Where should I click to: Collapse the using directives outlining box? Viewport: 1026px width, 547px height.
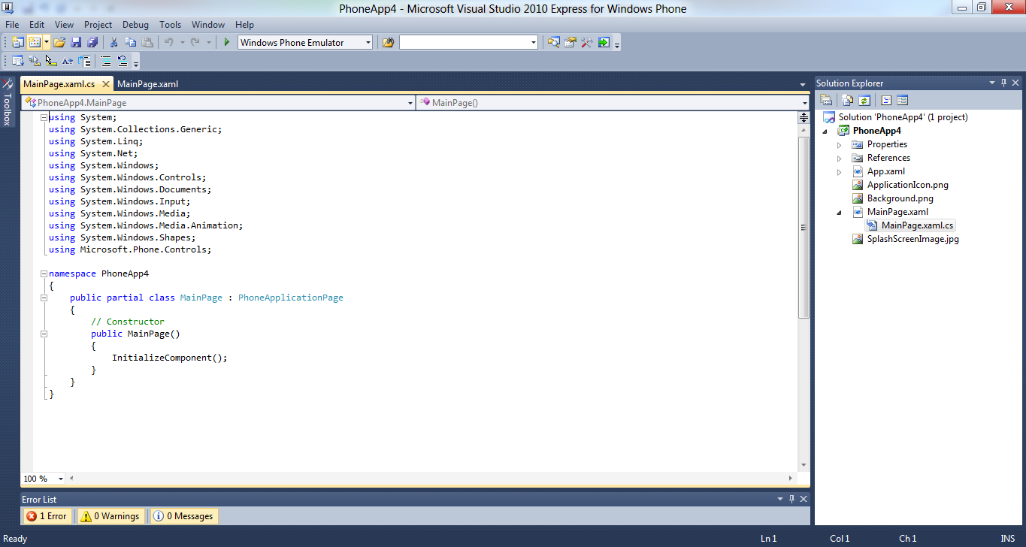pos(44,117)
